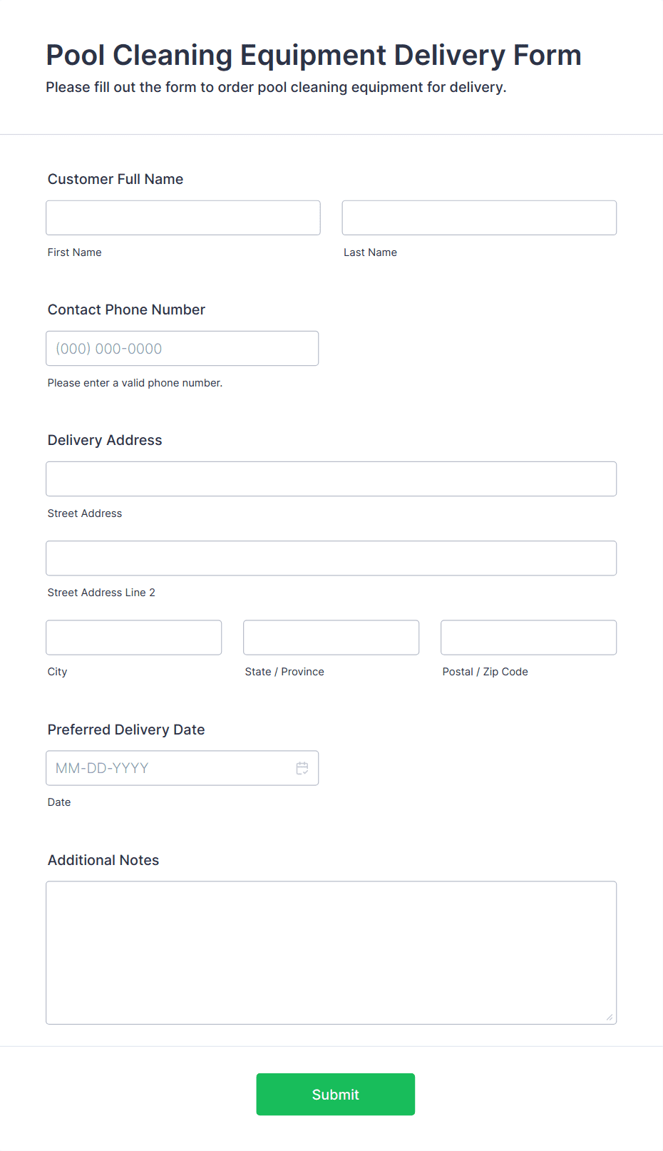Click the Additional Notes label
The image size is (663, 1151).
pyautogui.click(x=103, y=860)
